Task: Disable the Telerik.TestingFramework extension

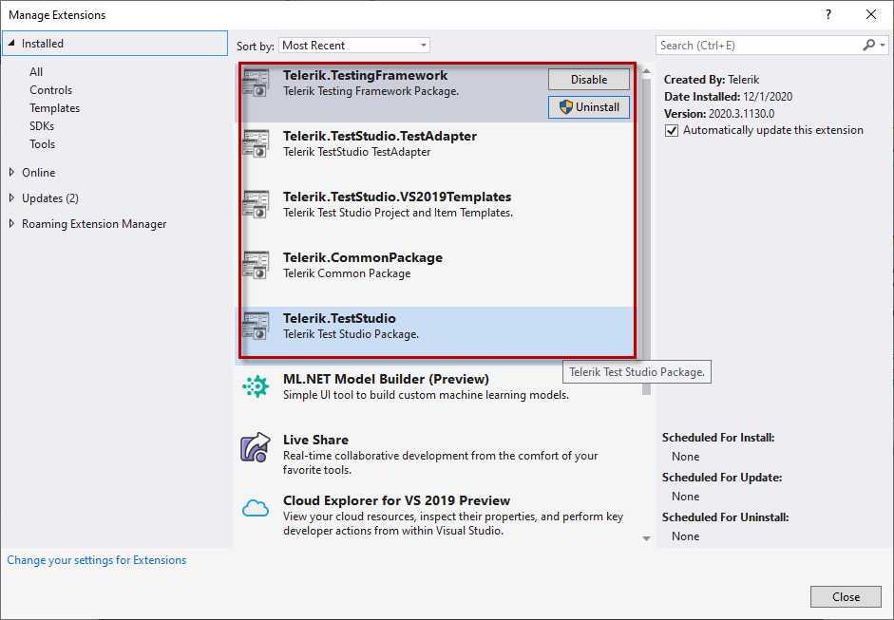Action: (589, 80)
